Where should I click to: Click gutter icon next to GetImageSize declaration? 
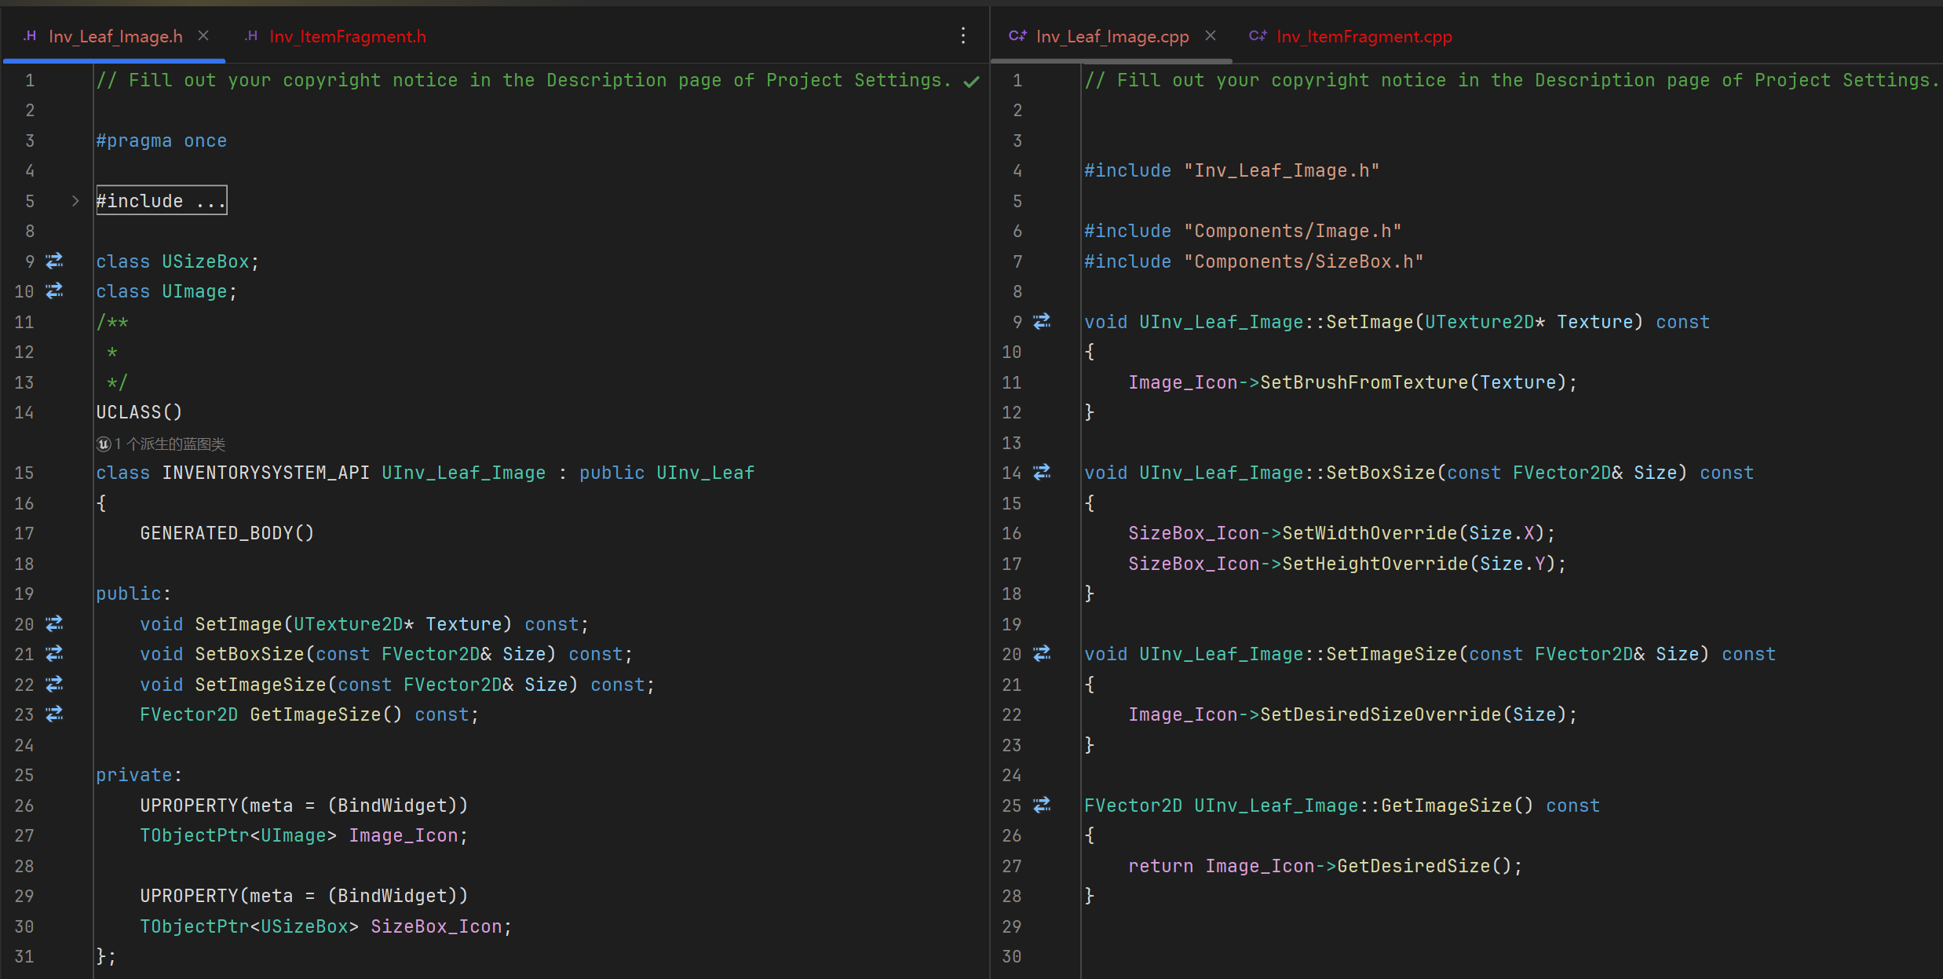[x=54, y=714]
